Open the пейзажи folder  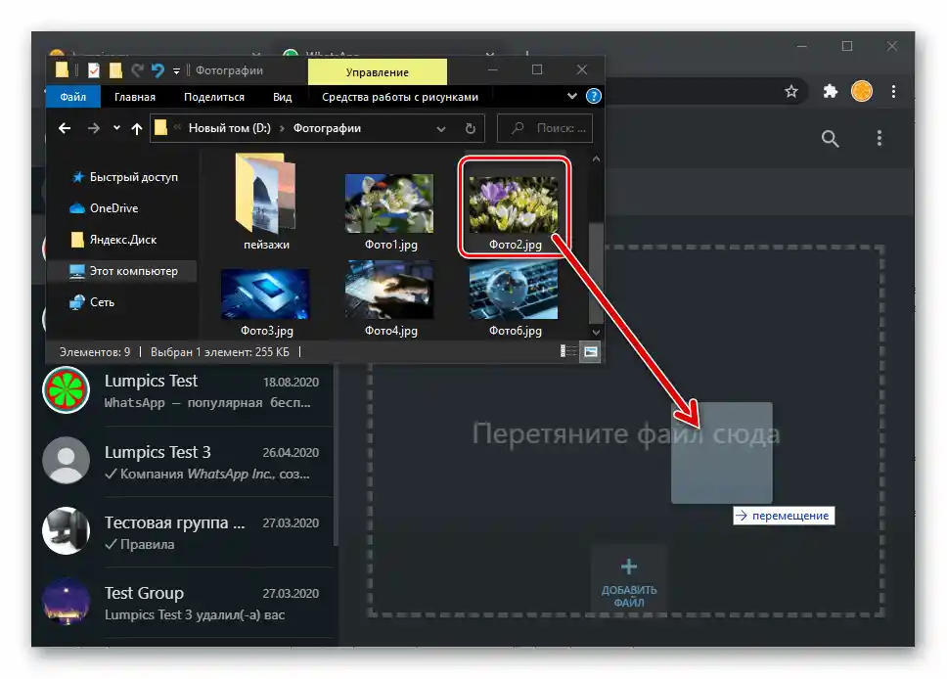[266, 203]
